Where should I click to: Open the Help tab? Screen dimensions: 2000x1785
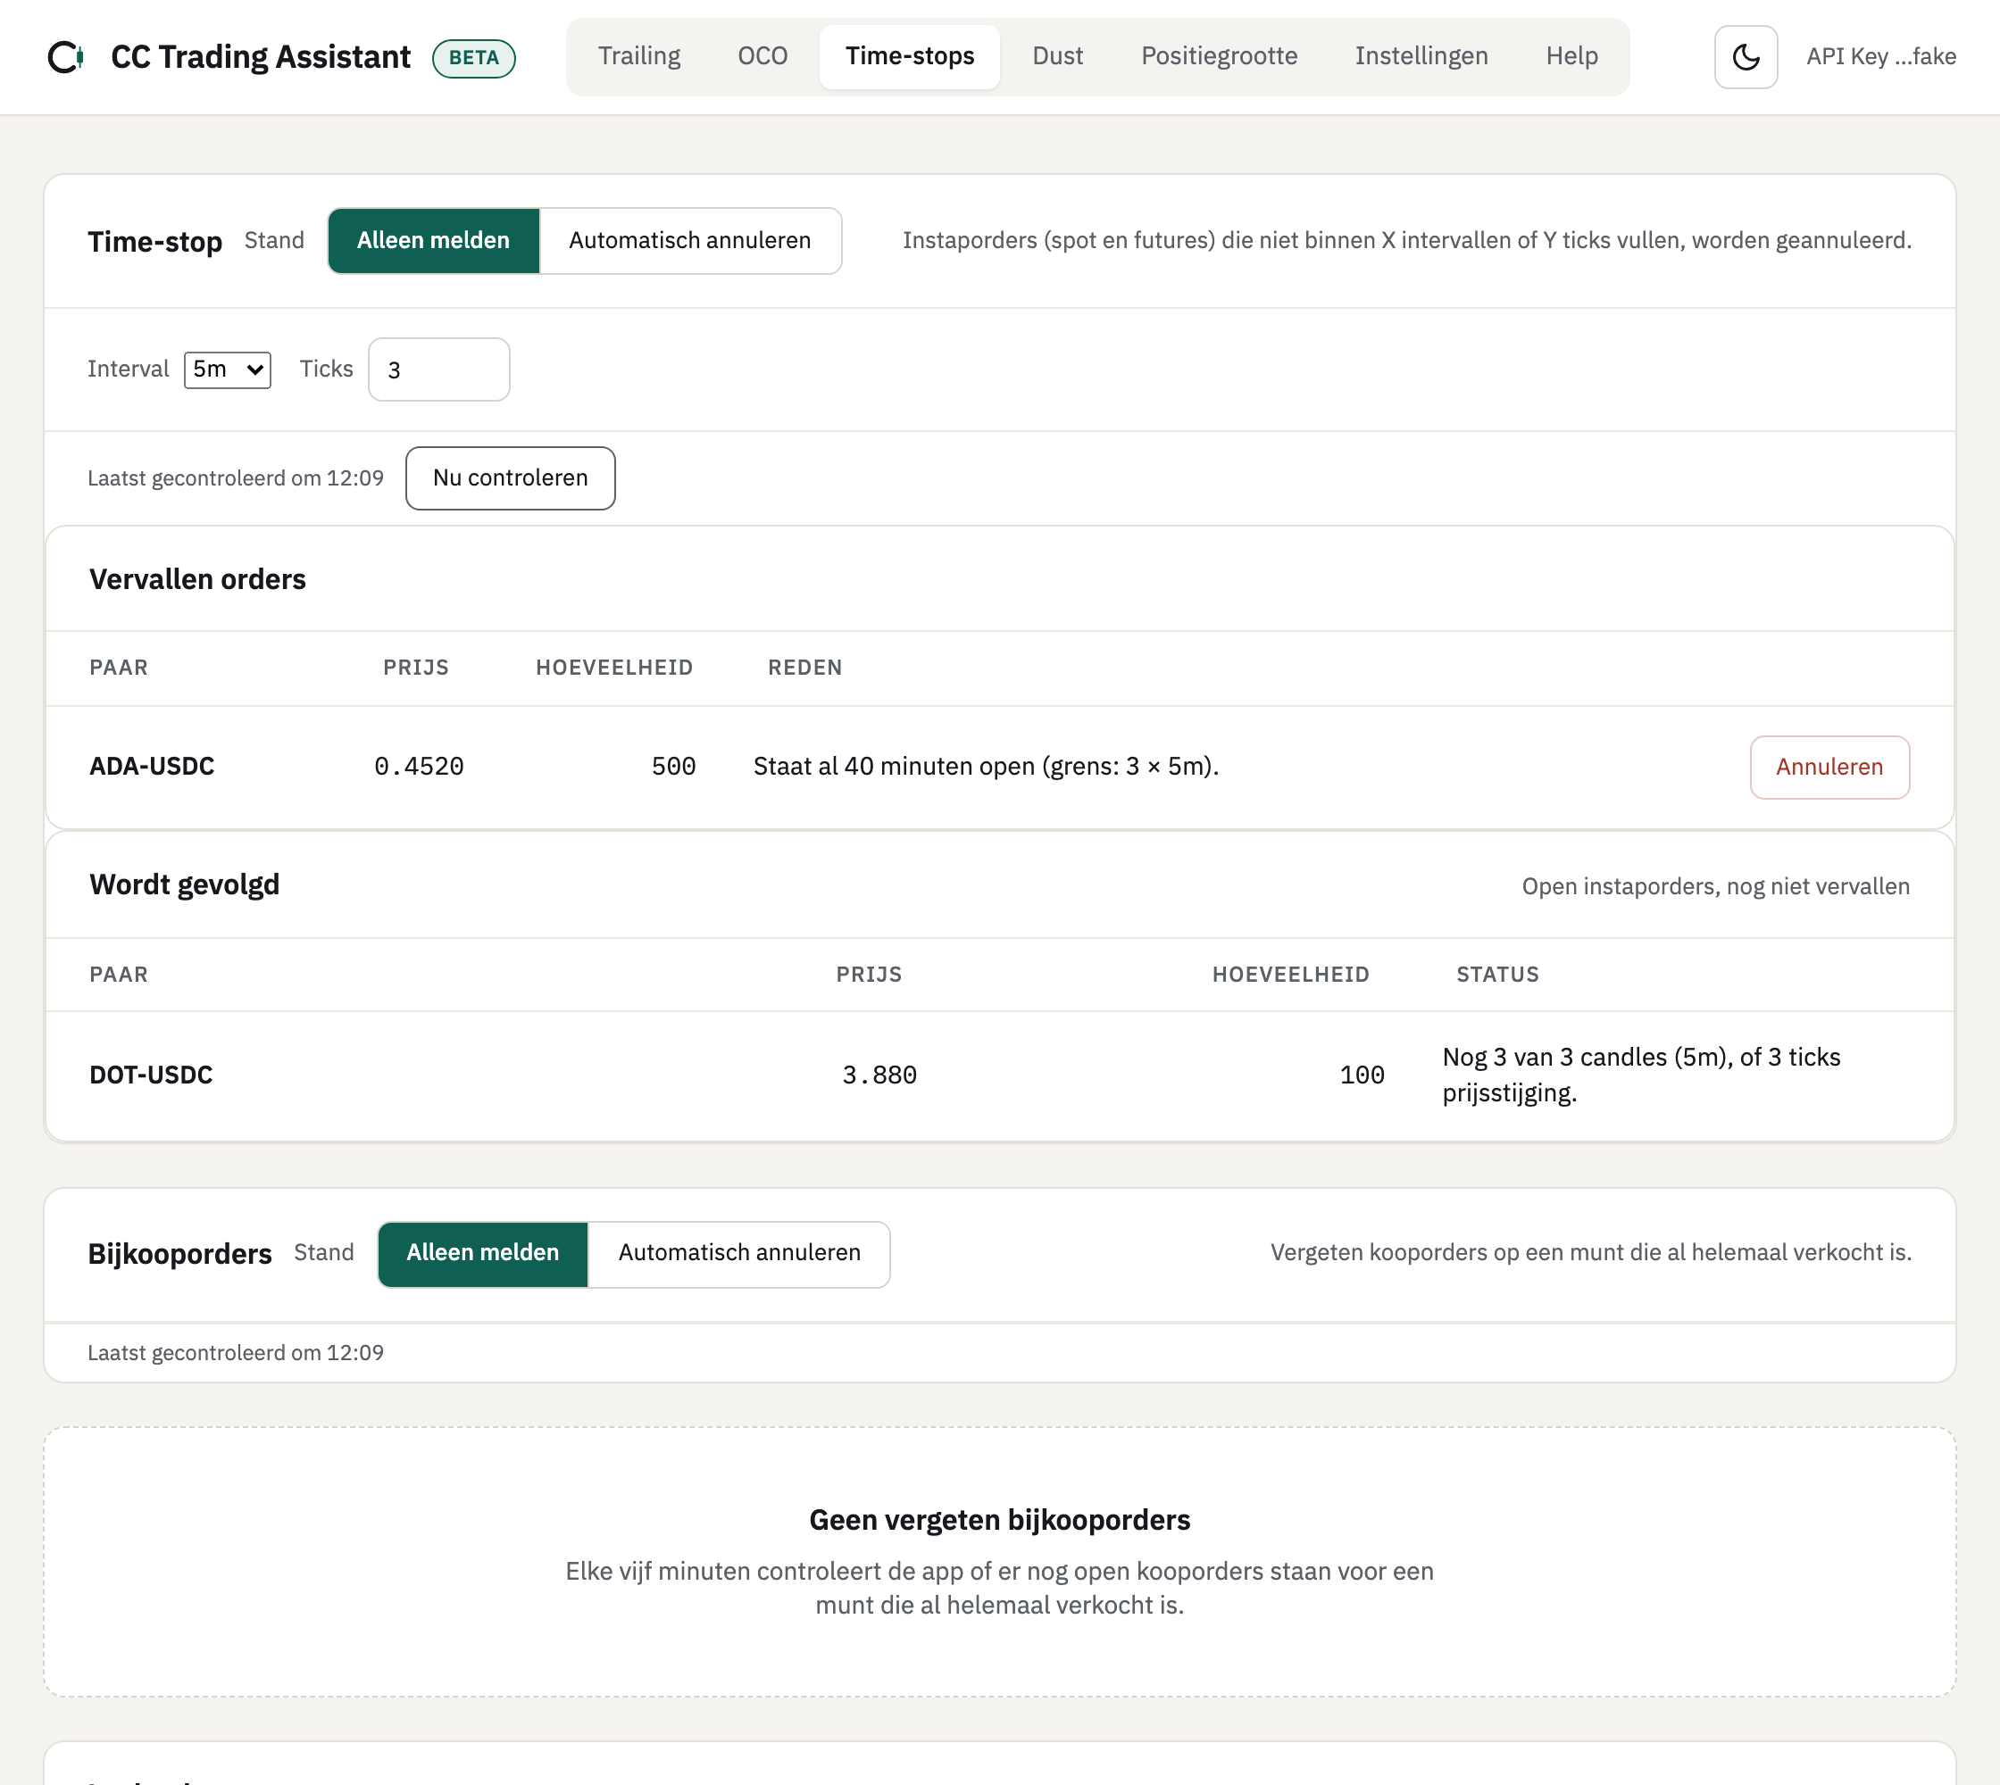click(x=1571, y=57)
